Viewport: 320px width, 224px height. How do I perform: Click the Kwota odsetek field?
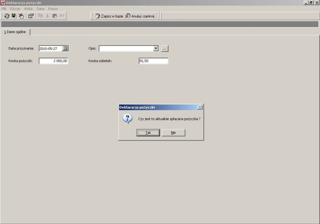(154, 61)
